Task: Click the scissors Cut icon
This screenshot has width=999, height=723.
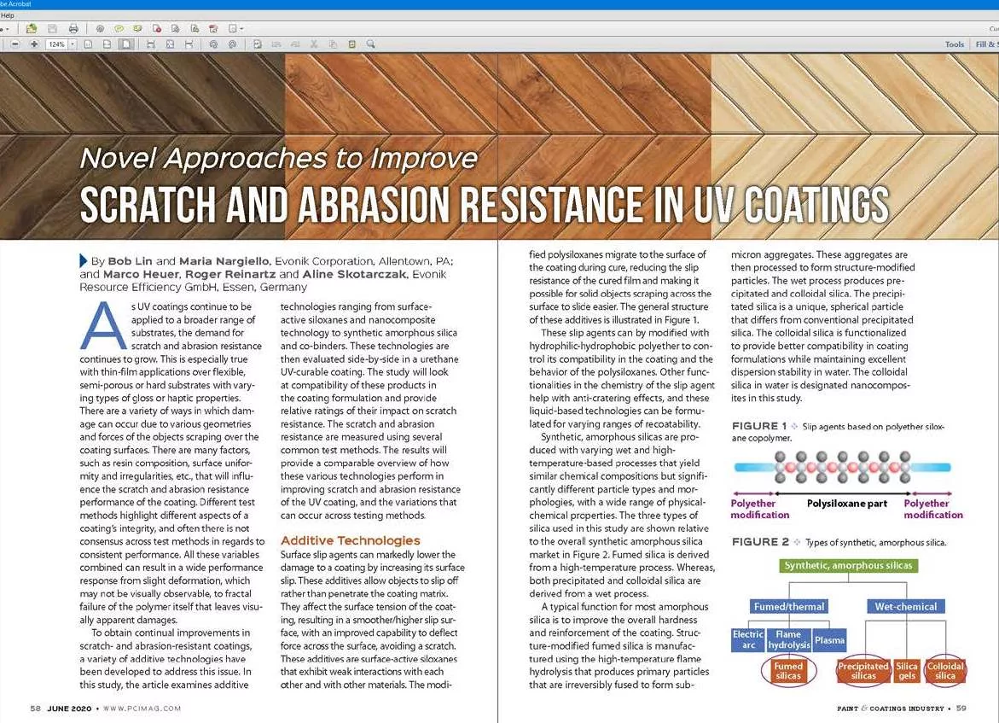Action: tap(314, 44)
